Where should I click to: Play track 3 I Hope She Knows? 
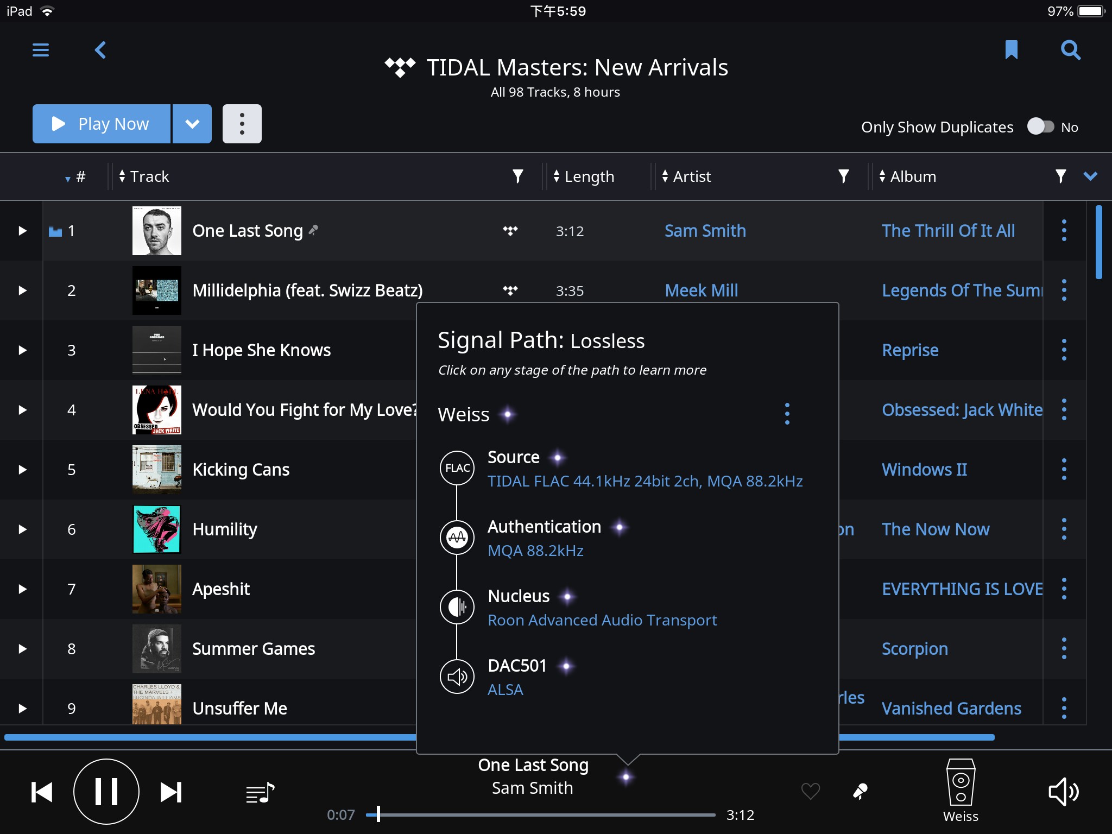point(22,350)
